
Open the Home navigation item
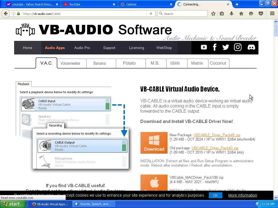click(x=28, y=48)
